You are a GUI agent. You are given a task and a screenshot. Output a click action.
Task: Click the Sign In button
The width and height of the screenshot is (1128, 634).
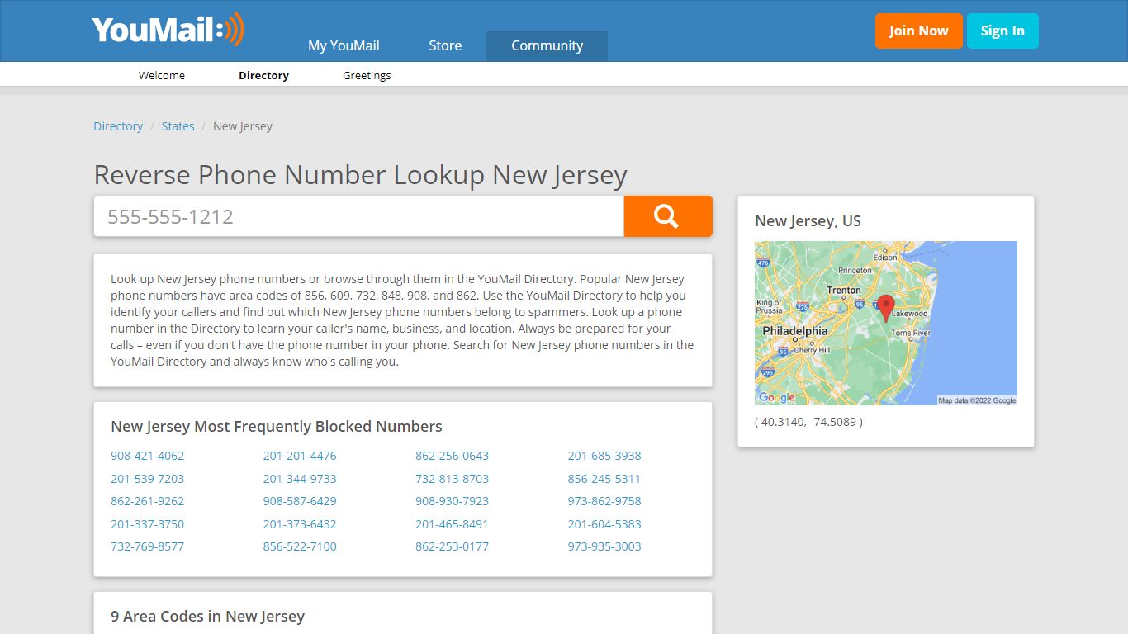(1002, 31)
